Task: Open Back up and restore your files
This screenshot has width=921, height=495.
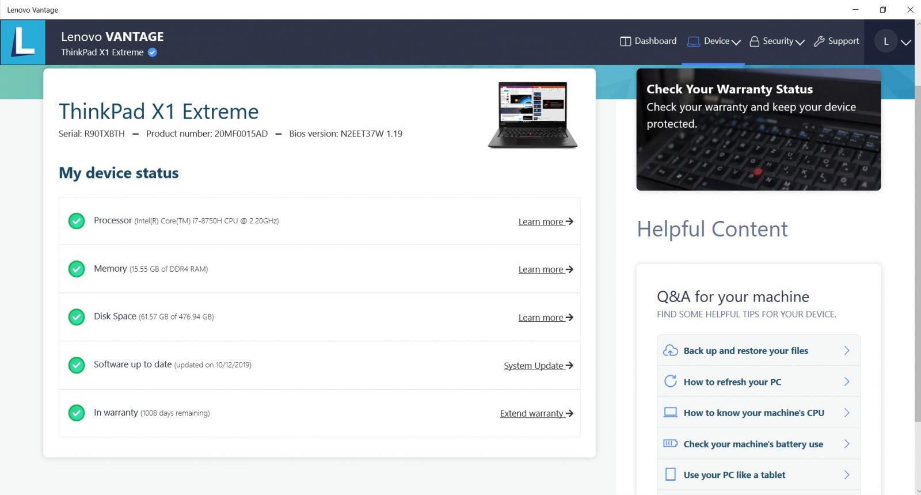Action: (x=759, y=351)
